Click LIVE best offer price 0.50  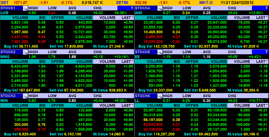click(60, 22)
